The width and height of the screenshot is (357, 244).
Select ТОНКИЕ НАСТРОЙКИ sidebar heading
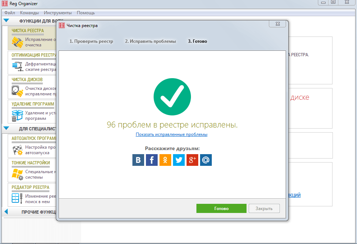pos(31,163)
